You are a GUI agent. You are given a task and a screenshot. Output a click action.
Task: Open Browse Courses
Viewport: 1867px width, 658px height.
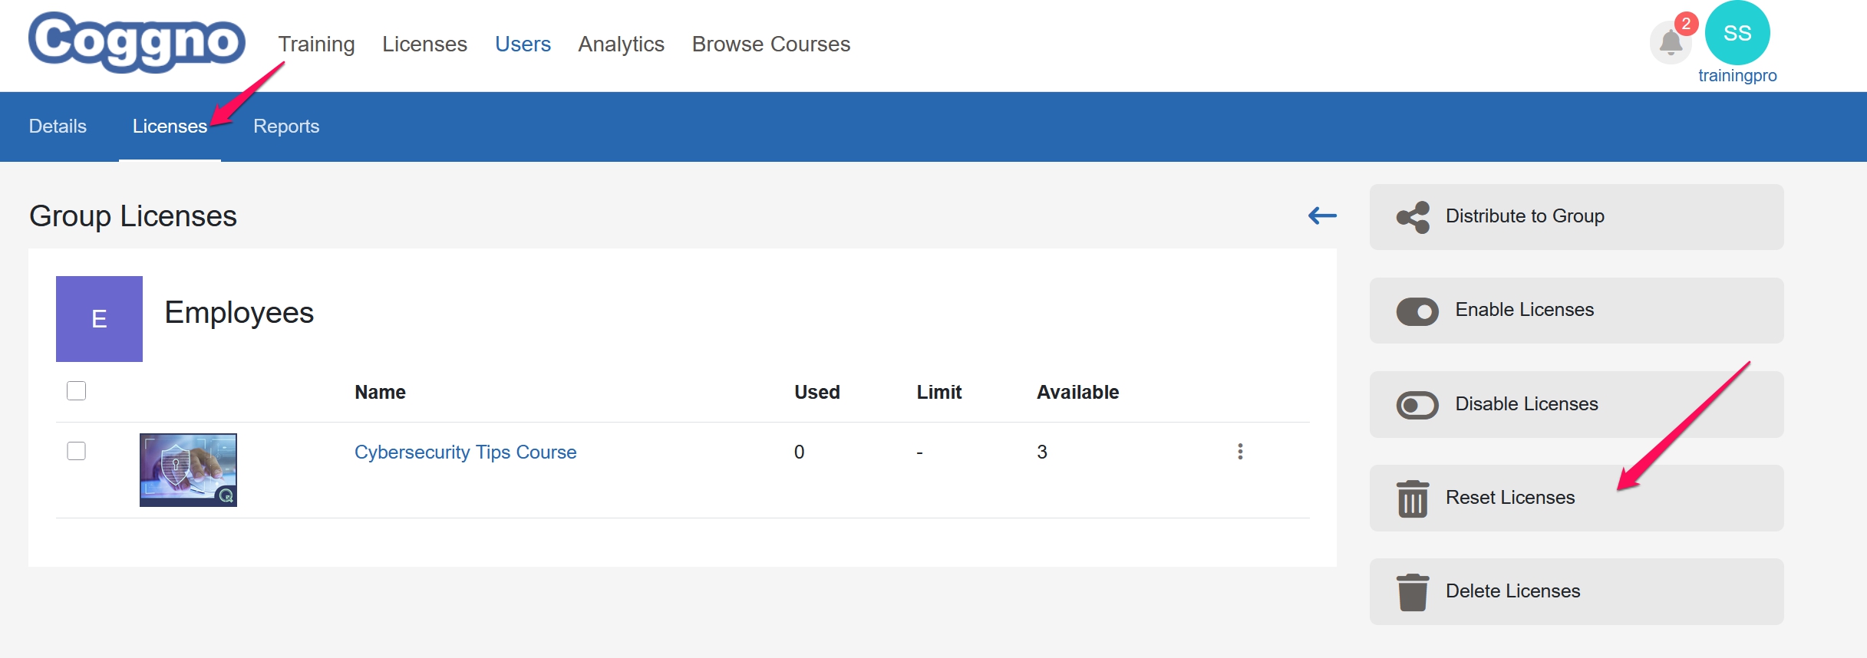tap(770, 44)
